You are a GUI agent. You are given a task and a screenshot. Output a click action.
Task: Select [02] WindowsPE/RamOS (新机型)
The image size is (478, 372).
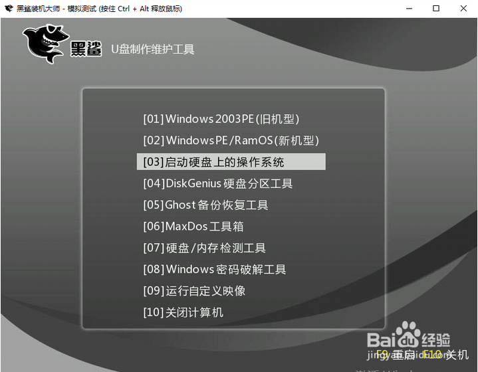tap(231, 140)
